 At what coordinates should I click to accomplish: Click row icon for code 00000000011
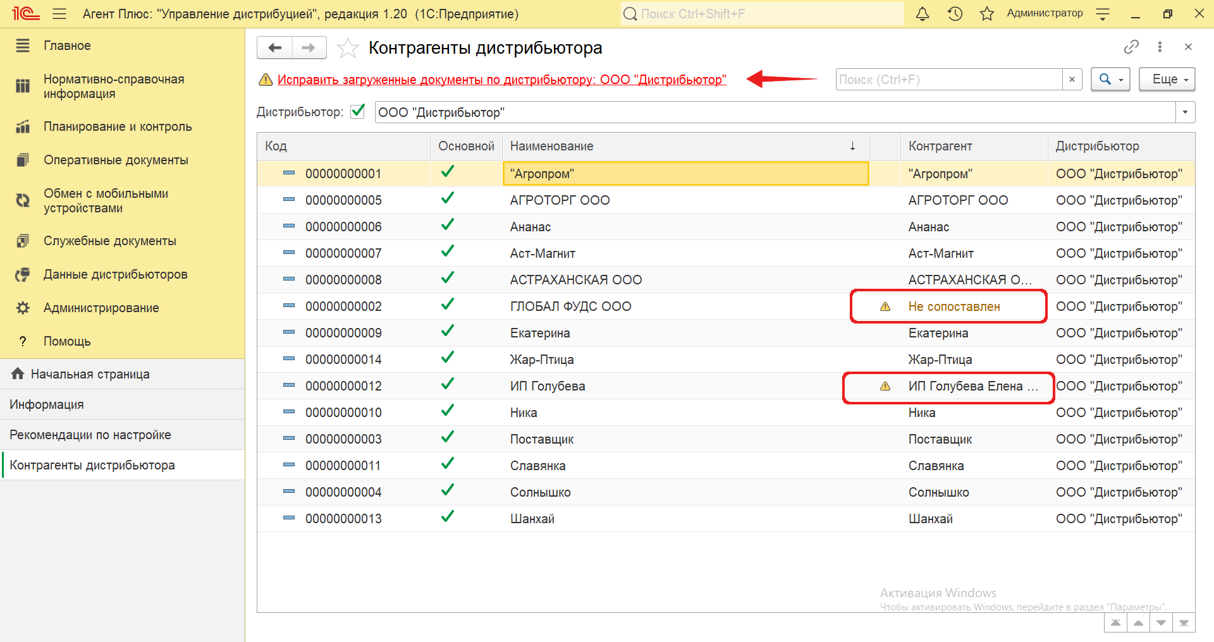click(289, 464)
